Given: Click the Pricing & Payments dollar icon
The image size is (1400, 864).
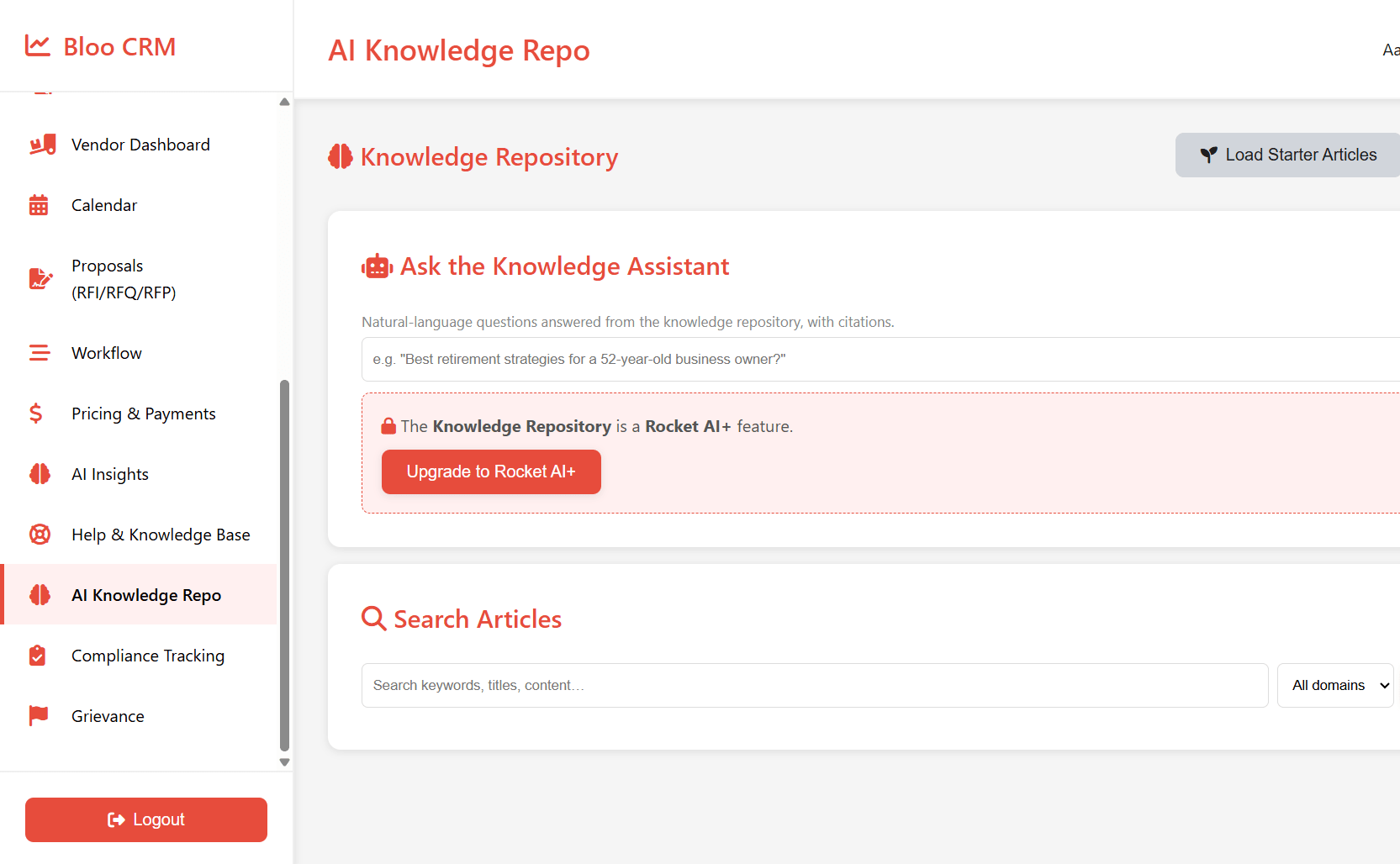Looking at the screenshot, I should (x=35, y=414).
